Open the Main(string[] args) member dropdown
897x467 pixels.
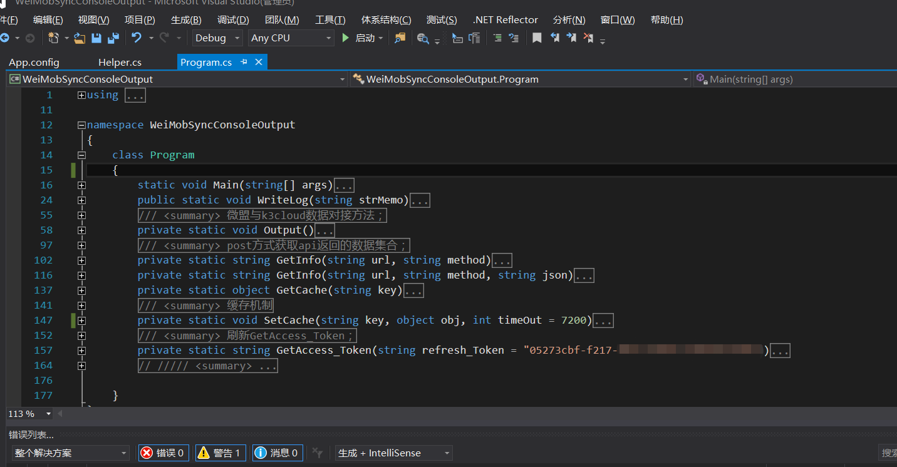(x=795, y=80)
